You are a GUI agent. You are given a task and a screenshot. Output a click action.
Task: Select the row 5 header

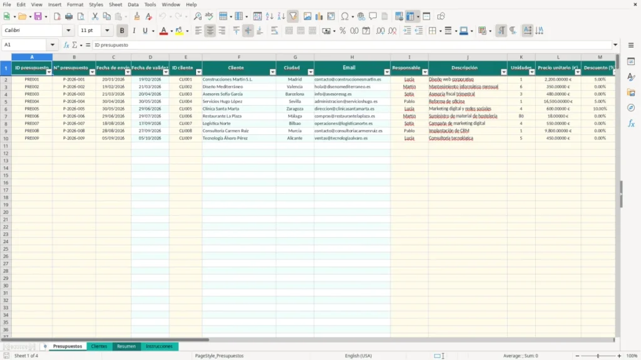click(x=6, y=102)
